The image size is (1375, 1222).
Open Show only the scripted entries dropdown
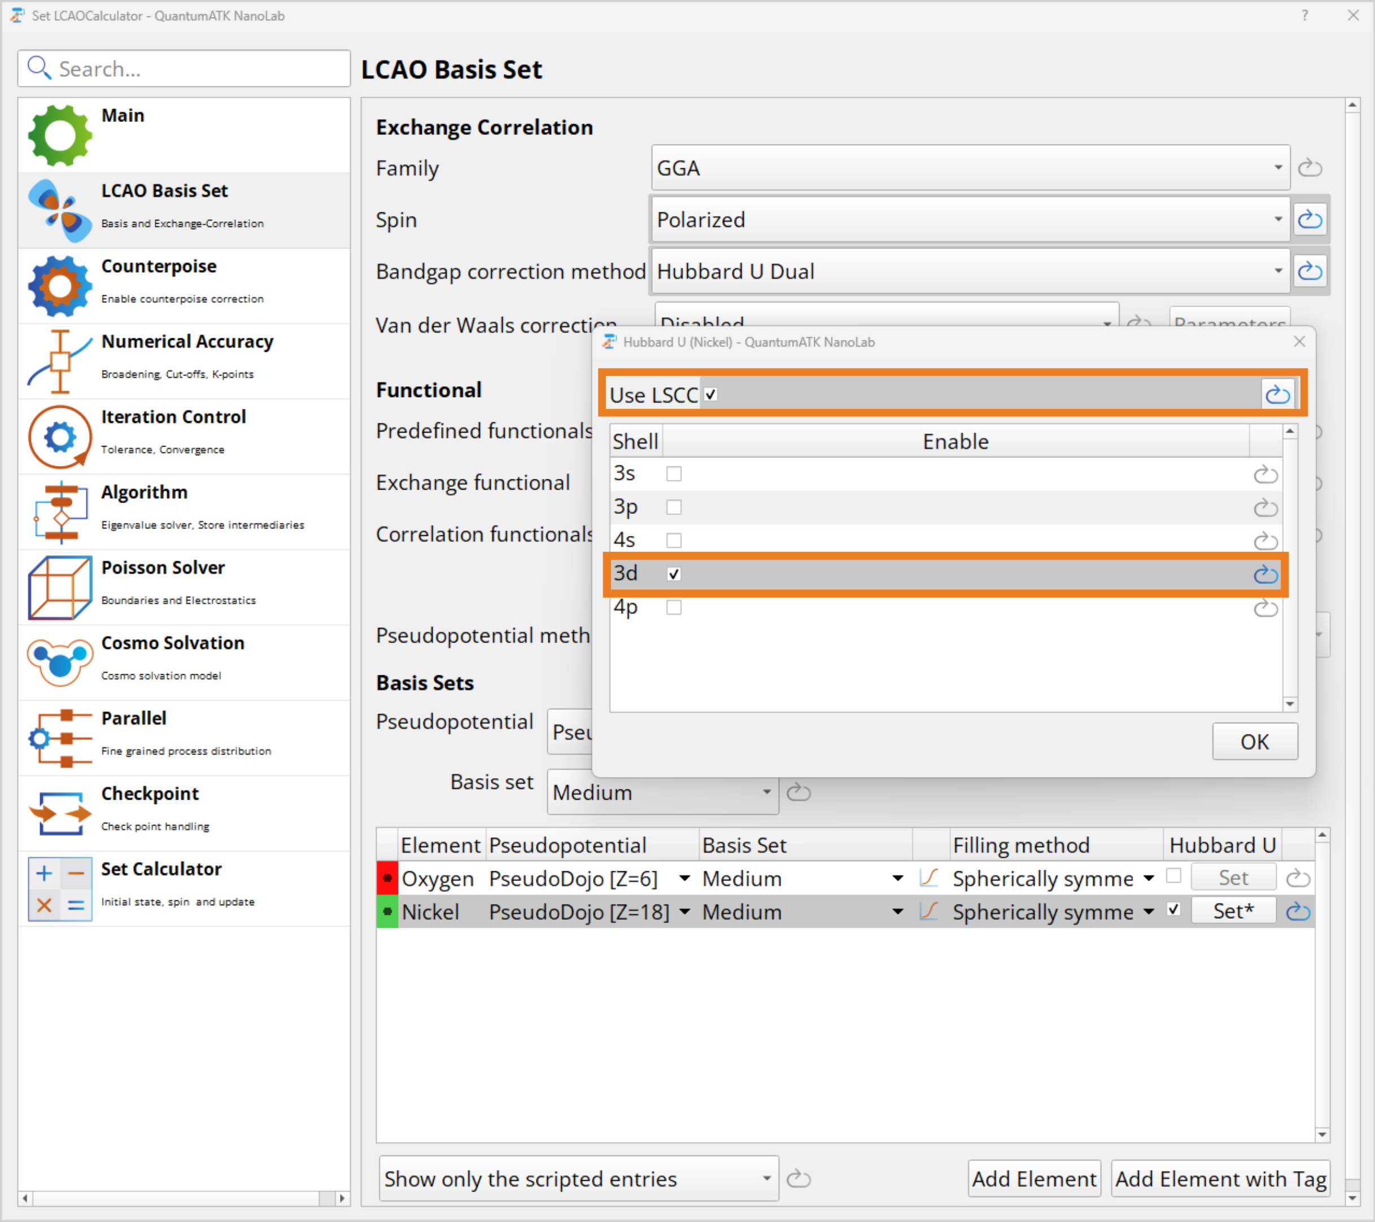tap(578, 1179)
